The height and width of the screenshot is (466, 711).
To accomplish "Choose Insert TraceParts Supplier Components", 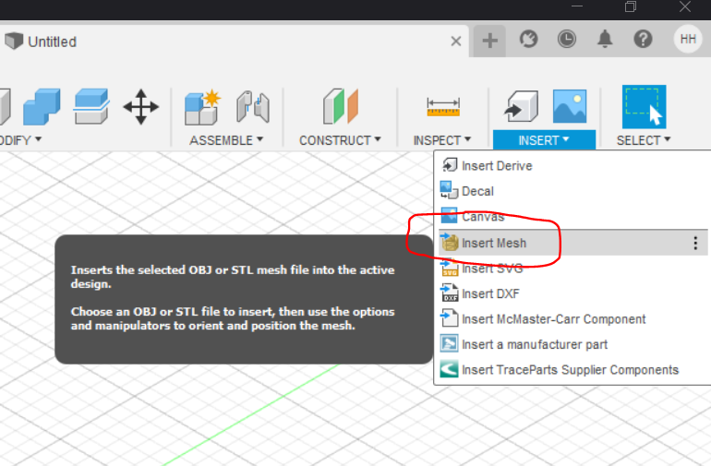I will [573, 370].
